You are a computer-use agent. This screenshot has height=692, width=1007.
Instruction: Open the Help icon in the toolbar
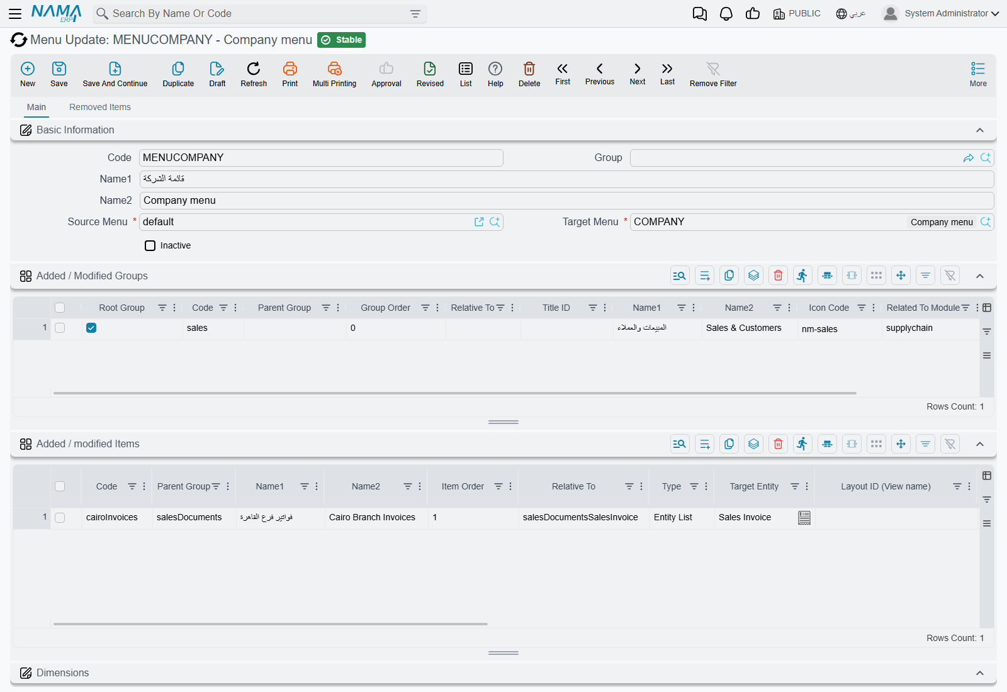tap(495, 69)
